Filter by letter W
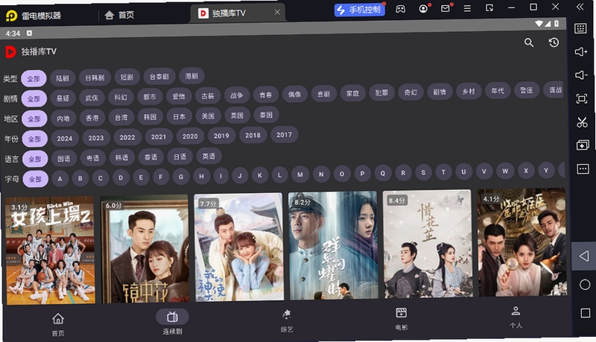Image resolution: width=596 pixels, height=342 pixels. click(505, 171)
